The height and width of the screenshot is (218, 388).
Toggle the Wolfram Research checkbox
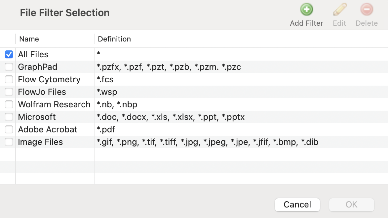pyautogui.click(x=9, y=104)
